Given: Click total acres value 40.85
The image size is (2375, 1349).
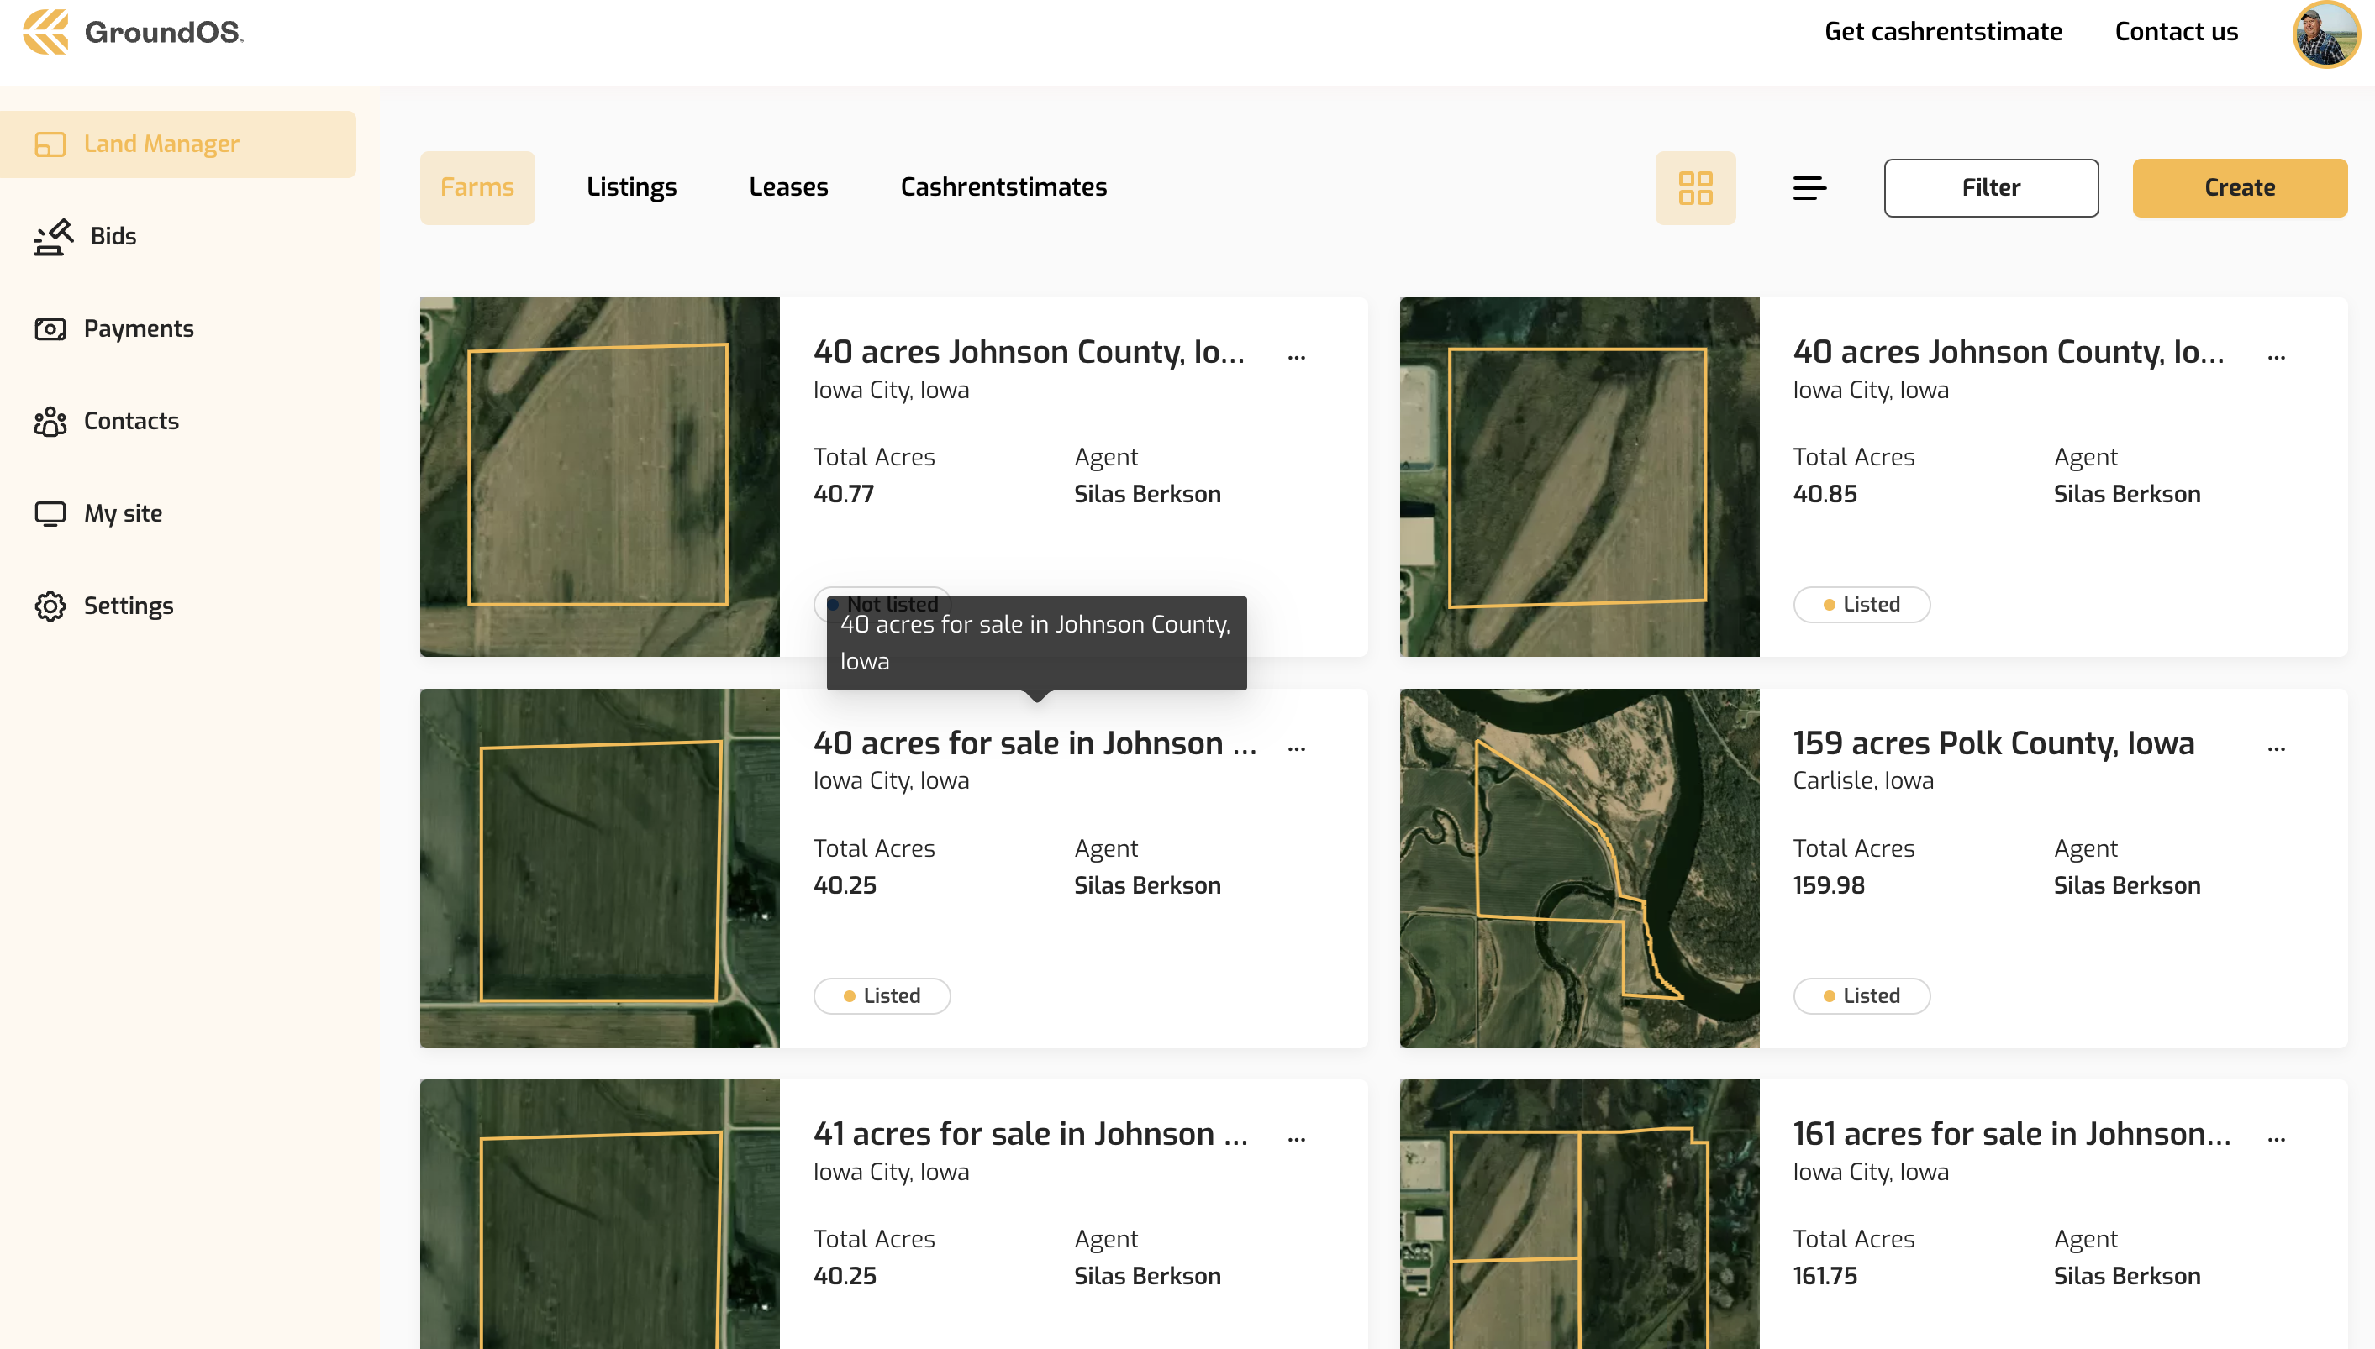Looking at the screenshot, I should pyautogui.click(x=1825, y=495).
